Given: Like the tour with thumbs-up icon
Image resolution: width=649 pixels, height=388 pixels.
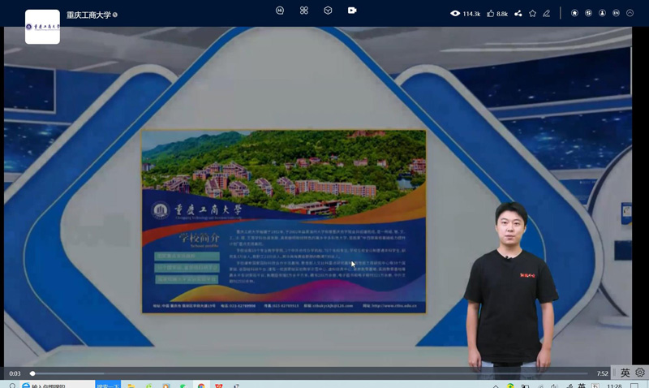Looking at the screenshot, I should 491,13.
